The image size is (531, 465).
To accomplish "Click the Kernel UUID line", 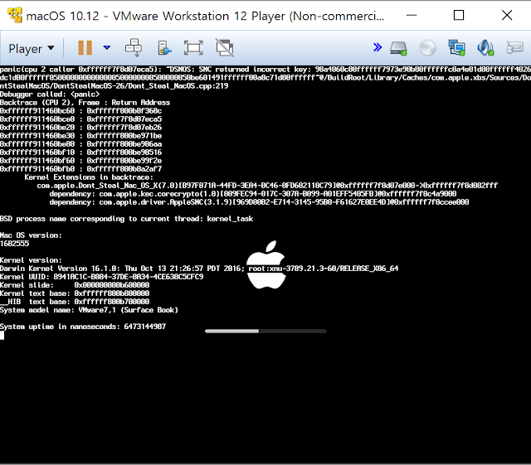I will coord(101,277).
